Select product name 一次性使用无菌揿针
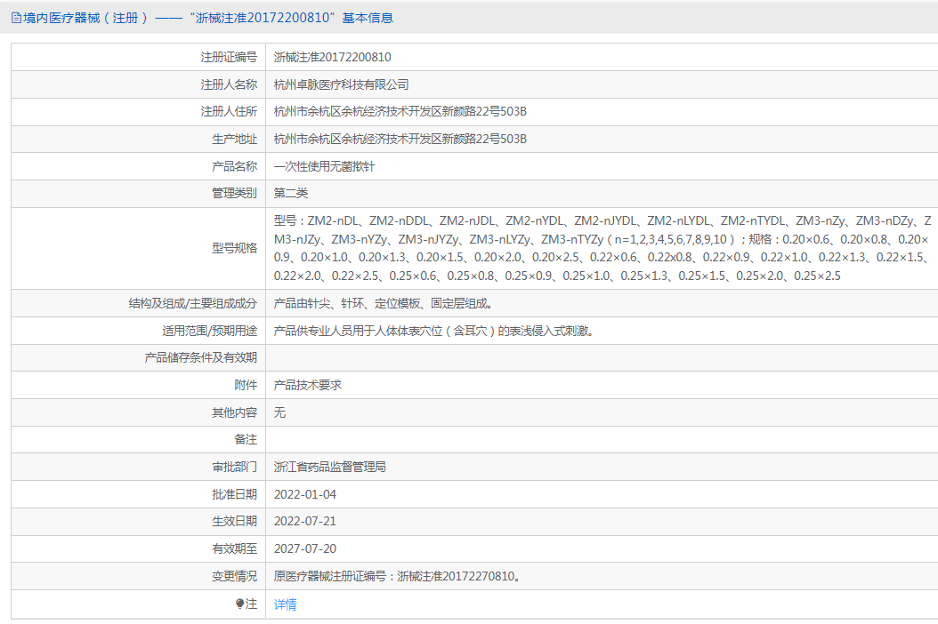 tap(324, 166)
